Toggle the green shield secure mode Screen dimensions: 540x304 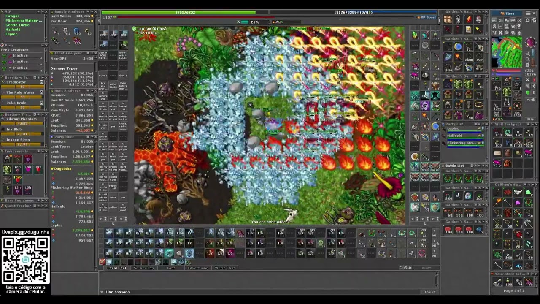click(527, 92)
